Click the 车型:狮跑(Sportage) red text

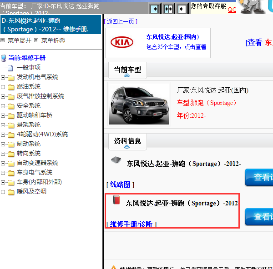[x=207, y=103]
